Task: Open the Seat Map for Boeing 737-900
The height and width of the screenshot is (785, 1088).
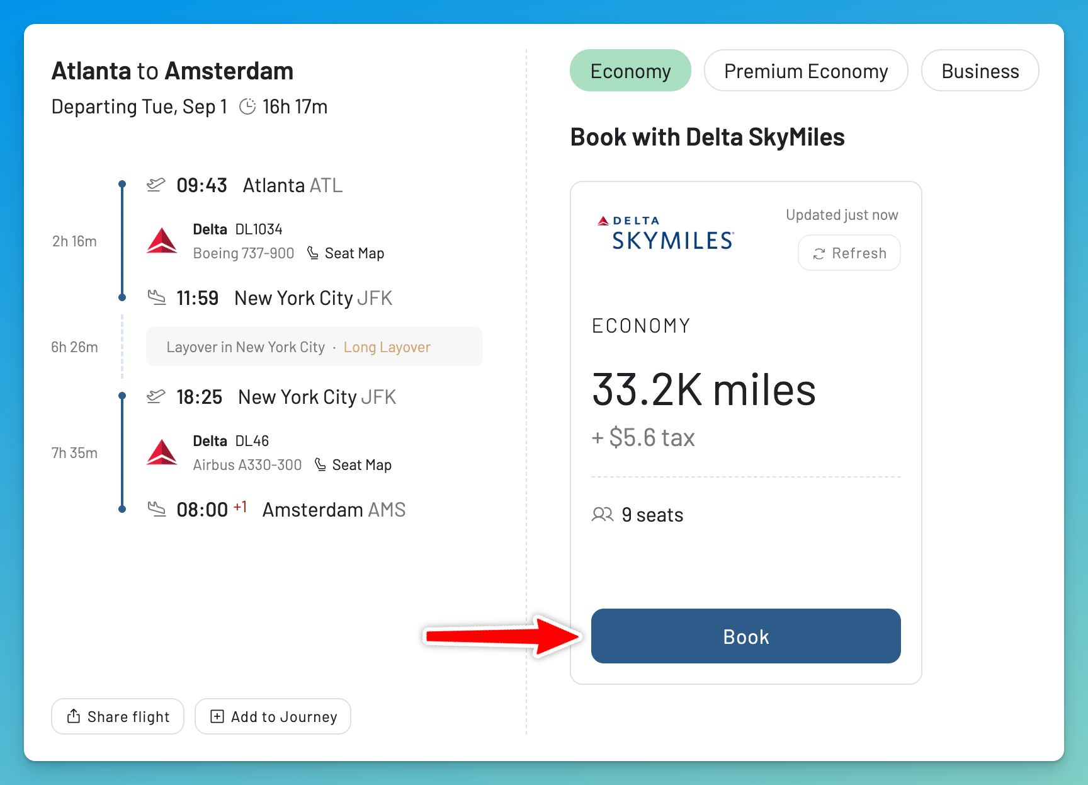Action: tap(346, 253)
